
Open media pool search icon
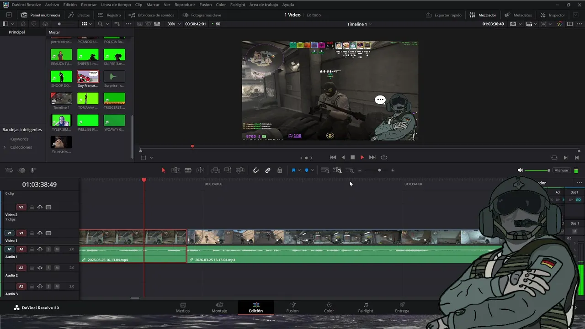[100, 24]
